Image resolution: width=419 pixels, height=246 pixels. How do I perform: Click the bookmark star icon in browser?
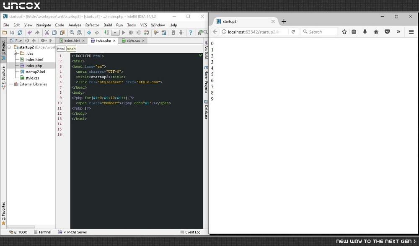coord(344,32)
